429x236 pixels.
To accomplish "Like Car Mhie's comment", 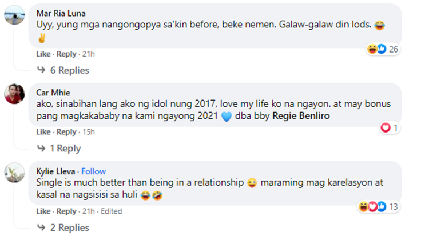I will click(x=43, y=132).
